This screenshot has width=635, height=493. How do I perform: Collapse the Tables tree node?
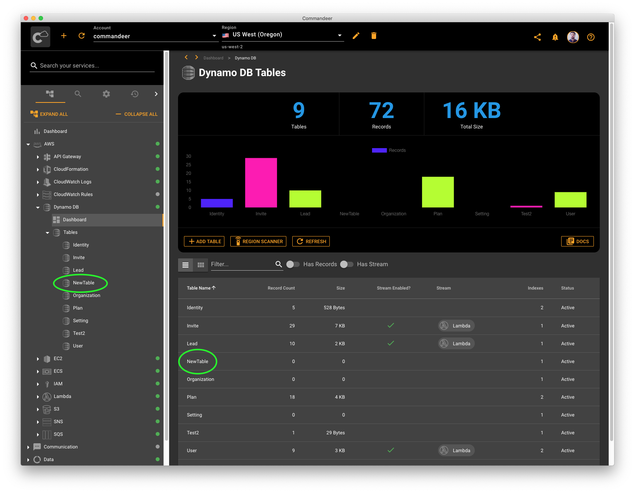pos(47,232)
